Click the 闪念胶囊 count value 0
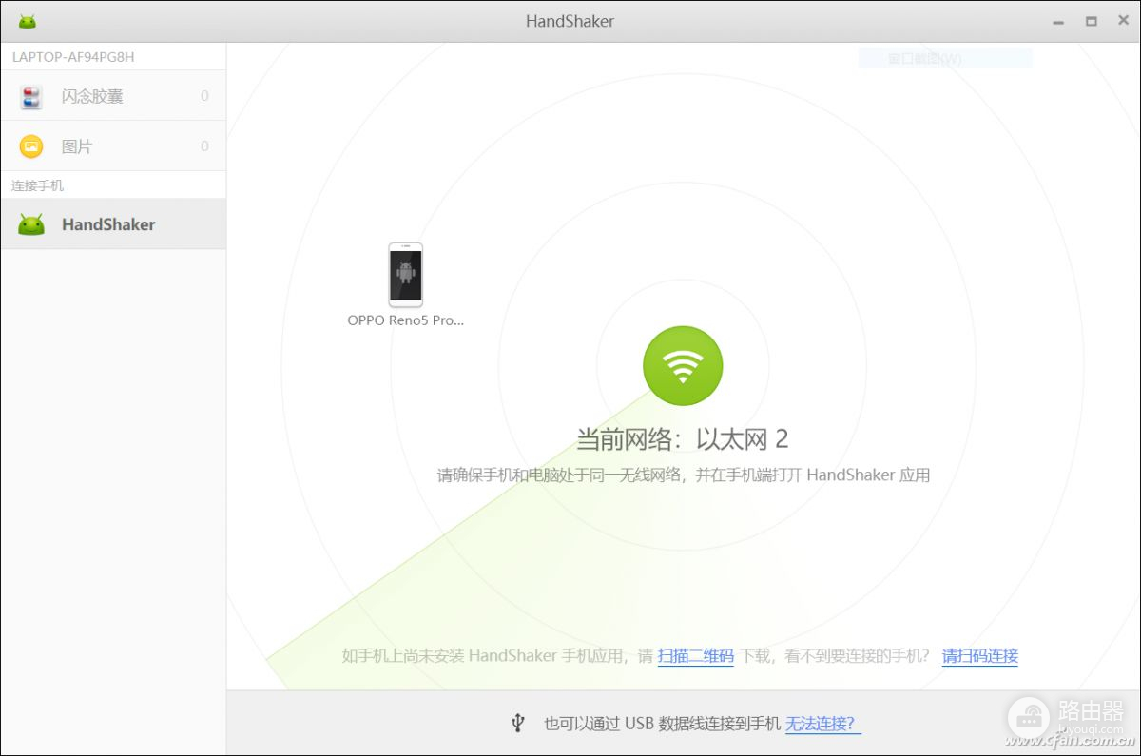The width and height of the screenshot is (1141, 756). pos(204,96)
